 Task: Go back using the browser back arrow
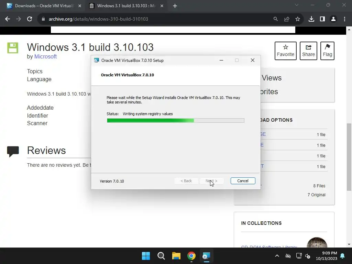[x=8, y=19]
